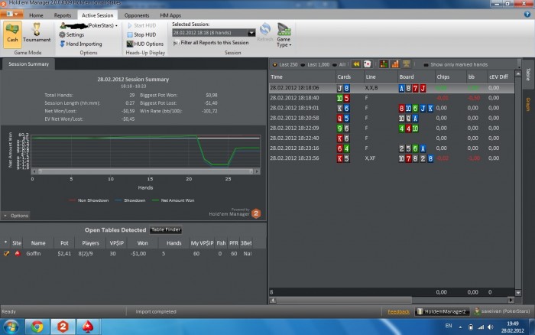Open HUD Options
Screen dimensions: 535x335
pos(145,44)
